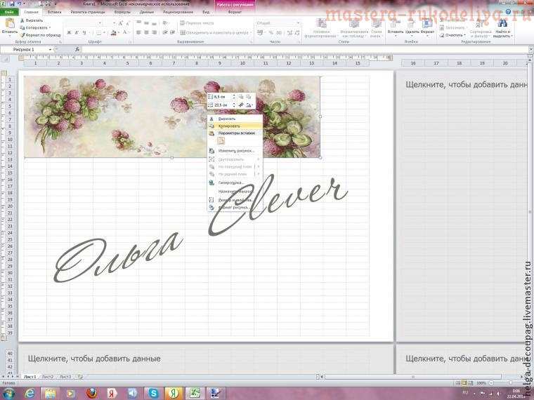Click the align left icon
534x400 pixels.
tap(138, 33)
